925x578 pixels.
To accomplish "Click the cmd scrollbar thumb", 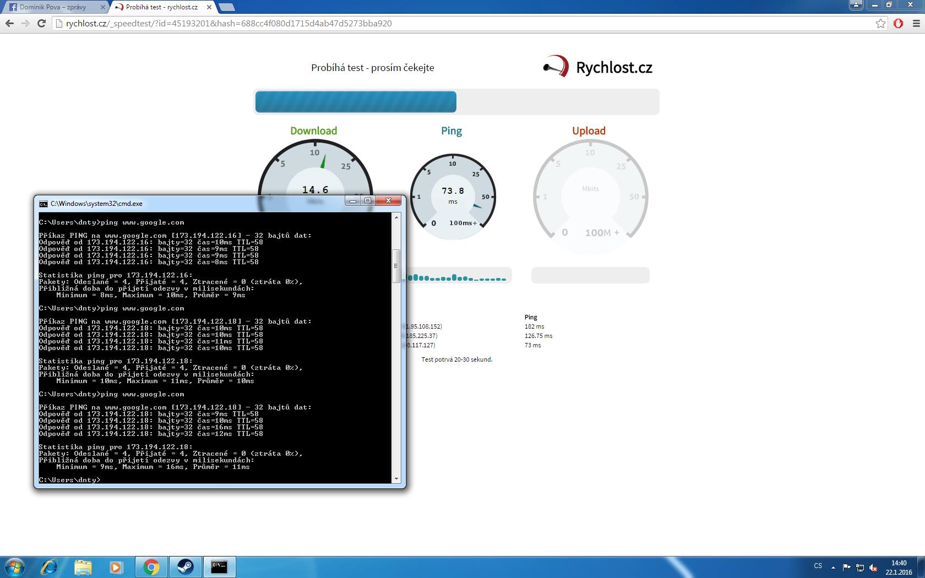I will (396, 266).
